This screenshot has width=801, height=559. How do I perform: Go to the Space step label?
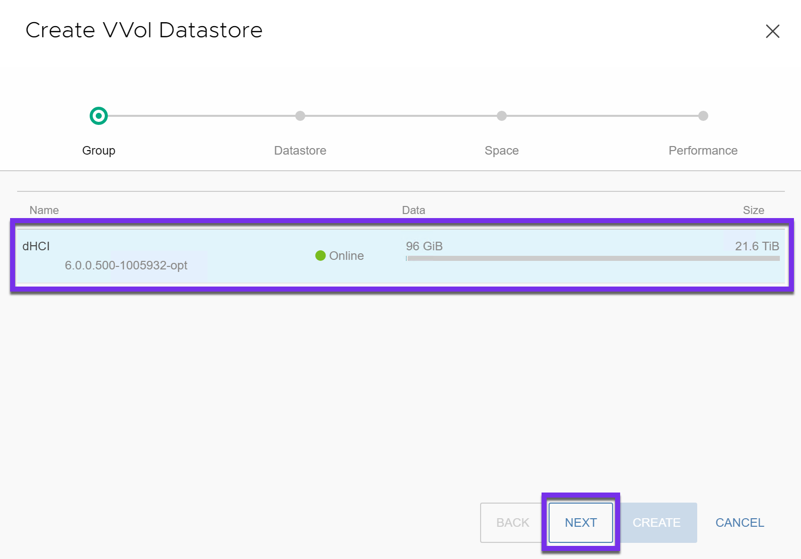[x=501, y=151]
